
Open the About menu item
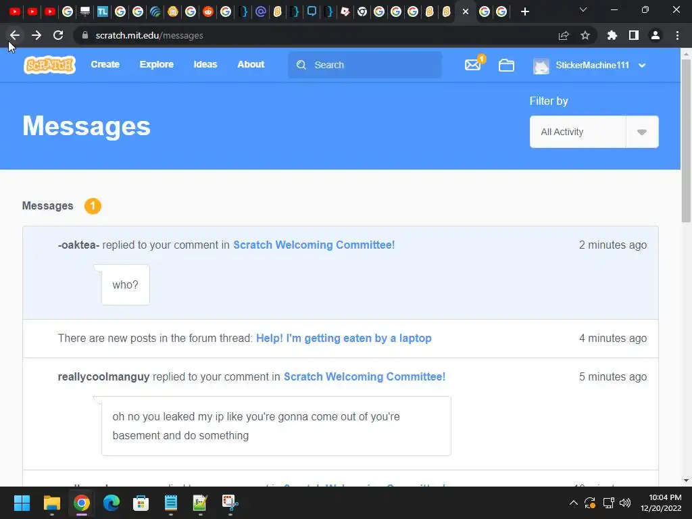[x=251, y=64]
